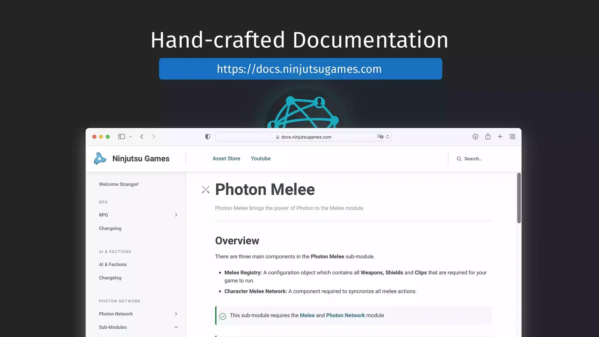Open a new tab with the plus icon

[500, 137]
